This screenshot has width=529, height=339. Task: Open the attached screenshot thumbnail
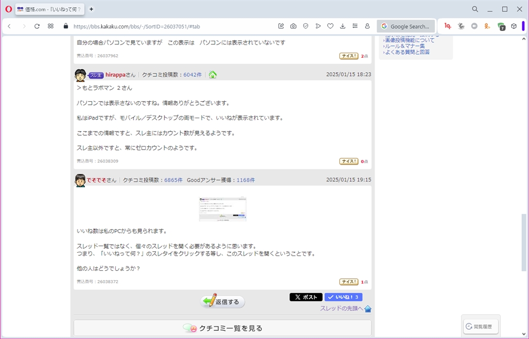223,209
